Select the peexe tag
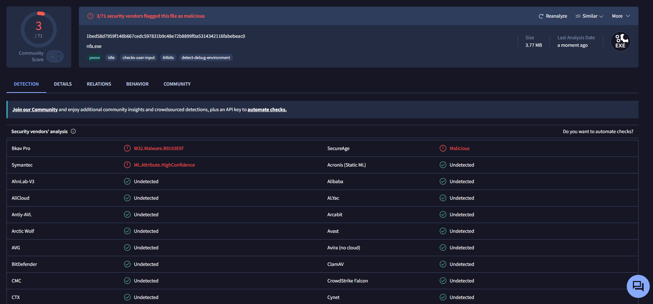This screenshot has height=304, width=653. [x=95, y=58]
